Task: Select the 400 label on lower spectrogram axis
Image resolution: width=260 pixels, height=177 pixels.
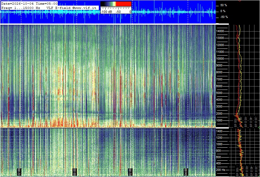Action: 219,164
